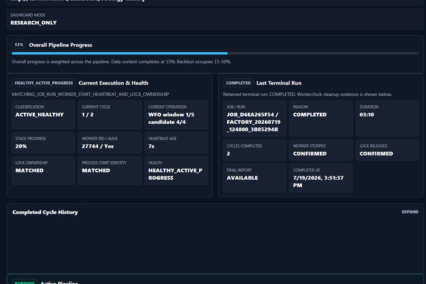Select the MATCHING_JOB_RUN_WORKER_START_HEARTBEAT text line

pyautogui.click(x=90, y=94)
